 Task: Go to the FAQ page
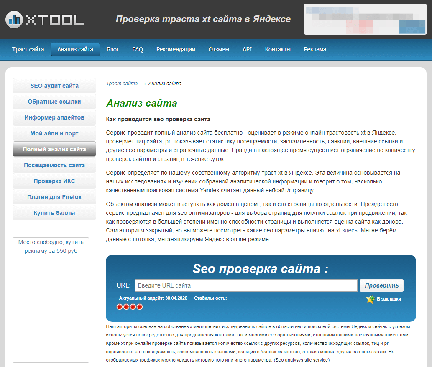138,49
